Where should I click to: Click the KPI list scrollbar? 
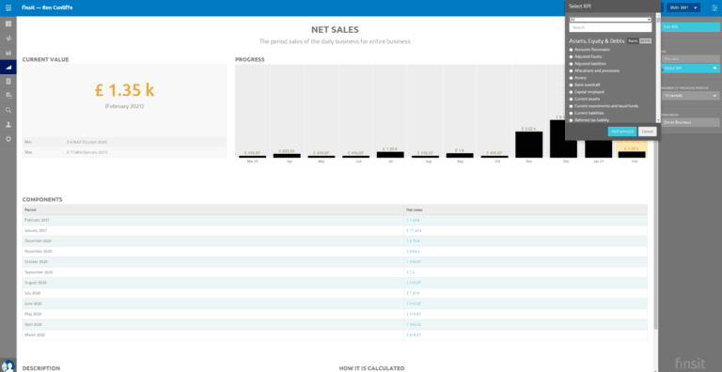(x=658, y=70)
